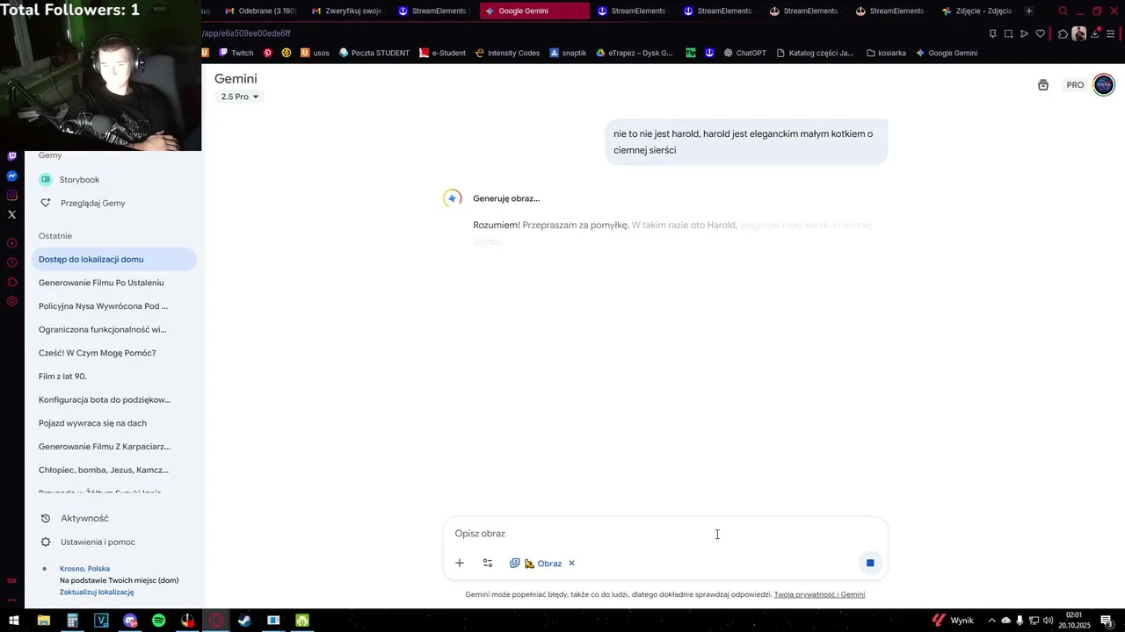Open chat Policyjna Nysa Wywrócona Pod

coord(103,306)
